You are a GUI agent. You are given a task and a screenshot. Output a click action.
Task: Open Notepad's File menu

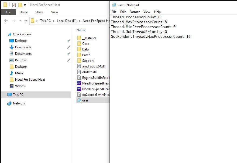pyautogui.click(x=114, y=12)
